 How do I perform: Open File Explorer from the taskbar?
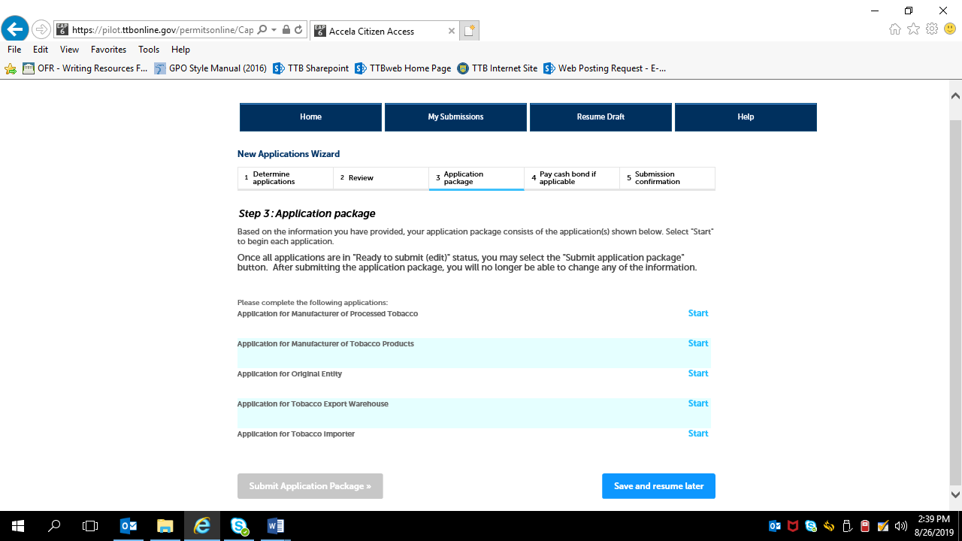point(165,526)
